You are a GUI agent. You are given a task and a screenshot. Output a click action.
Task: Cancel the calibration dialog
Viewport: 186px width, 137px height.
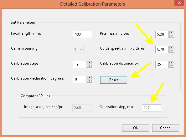pos(166,128)
